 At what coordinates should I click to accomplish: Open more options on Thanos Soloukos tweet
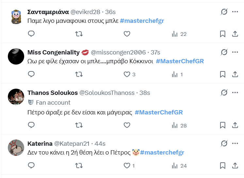235,93
